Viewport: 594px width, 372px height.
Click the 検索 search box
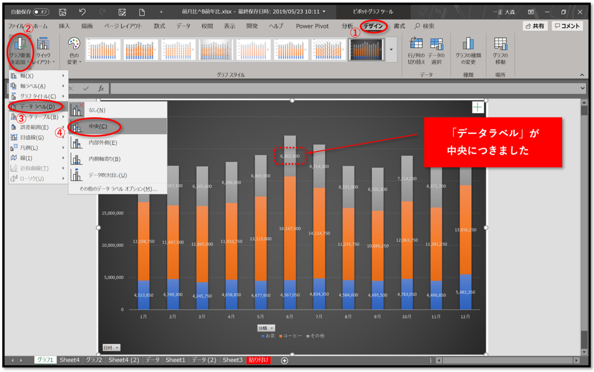[x=425, y=26]
